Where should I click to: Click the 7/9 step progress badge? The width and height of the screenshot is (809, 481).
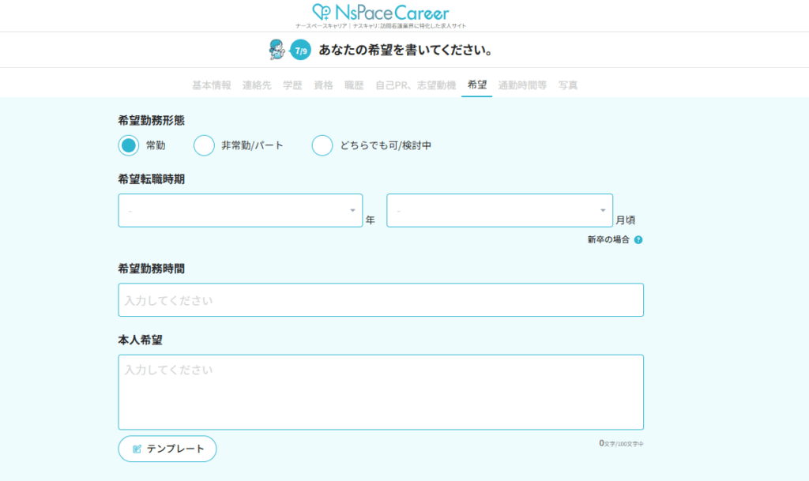pos(300,51)
